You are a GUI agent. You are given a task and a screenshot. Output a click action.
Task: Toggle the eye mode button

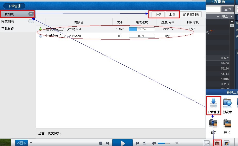click(x=21, y=143)
